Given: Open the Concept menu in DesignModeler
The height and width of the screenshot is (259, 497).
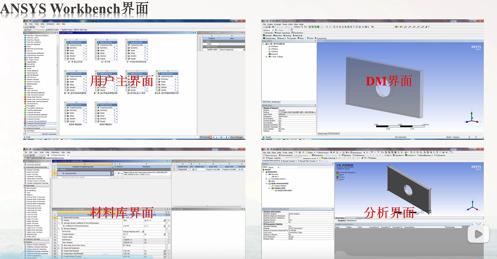Looking at the screenshot, I should coord(278,24).
